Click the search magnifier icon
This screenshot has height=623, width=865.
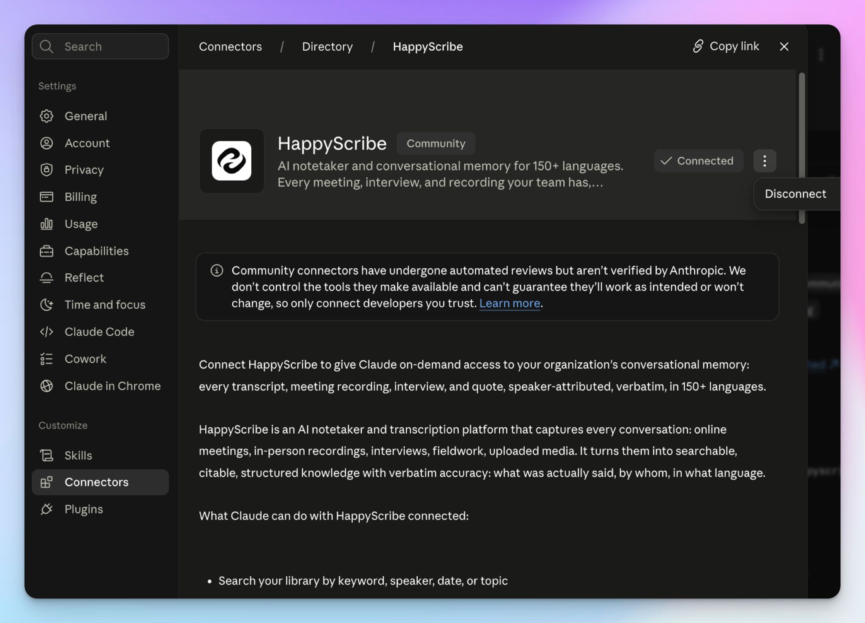pos(46,46)
